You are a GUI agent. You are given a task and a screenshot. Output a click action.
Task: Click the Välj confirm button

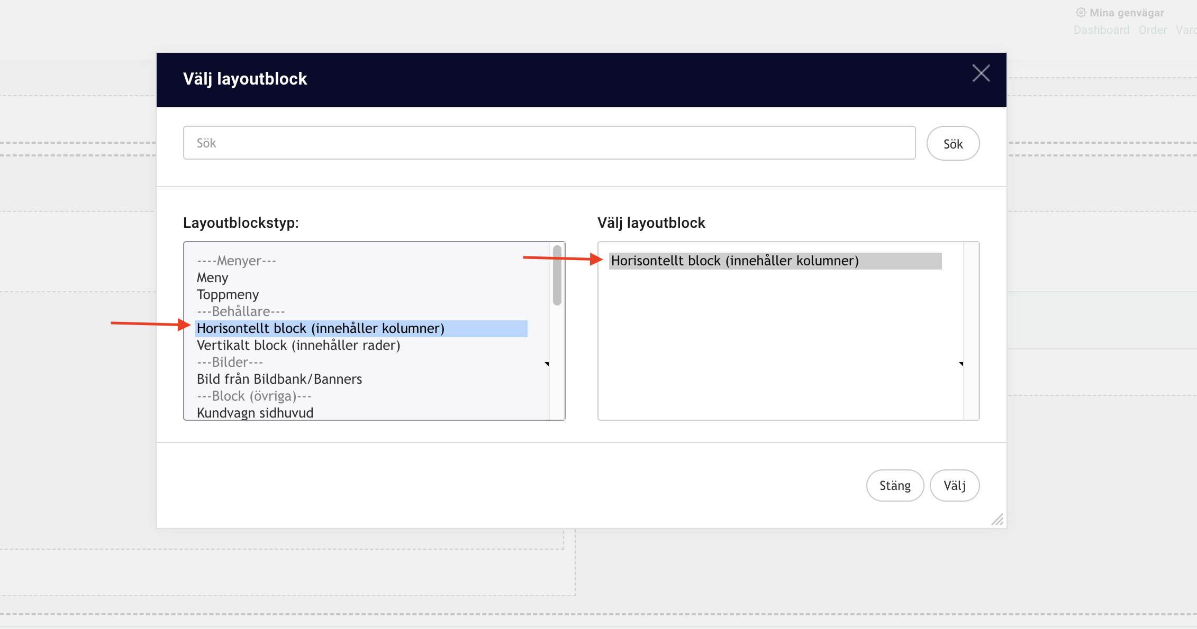(955, 485)
